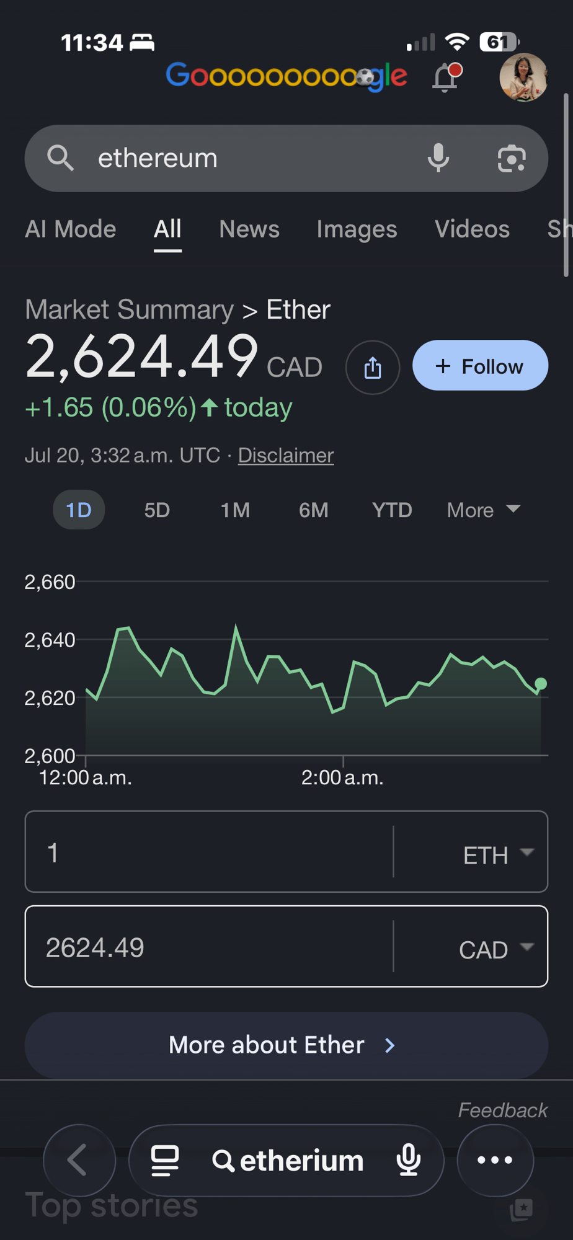This screenshot has height=1240, width=573.
Task: Open the profile avatar picture
Action: coord(523,77)
